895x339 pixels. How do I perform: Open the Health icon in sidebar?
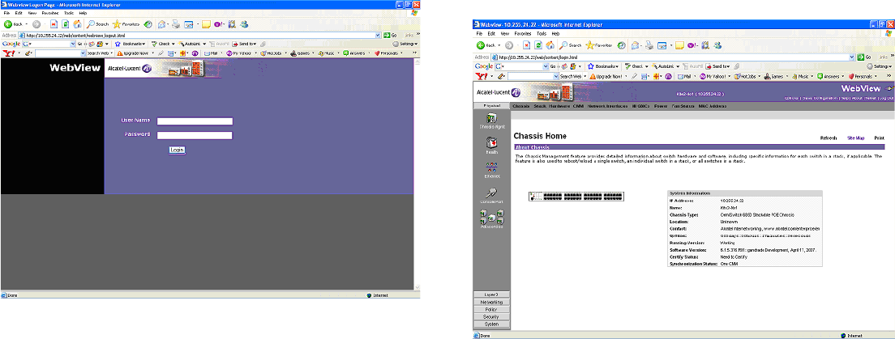[x=492, y=144]
